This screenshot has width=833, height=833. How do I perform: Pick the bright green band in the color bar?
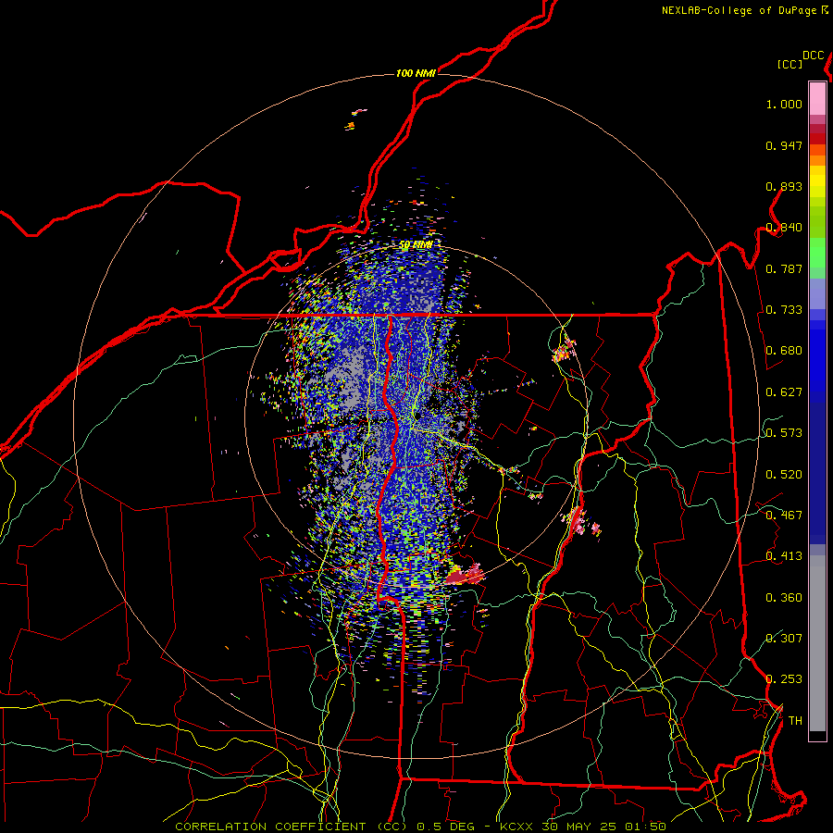817,253
